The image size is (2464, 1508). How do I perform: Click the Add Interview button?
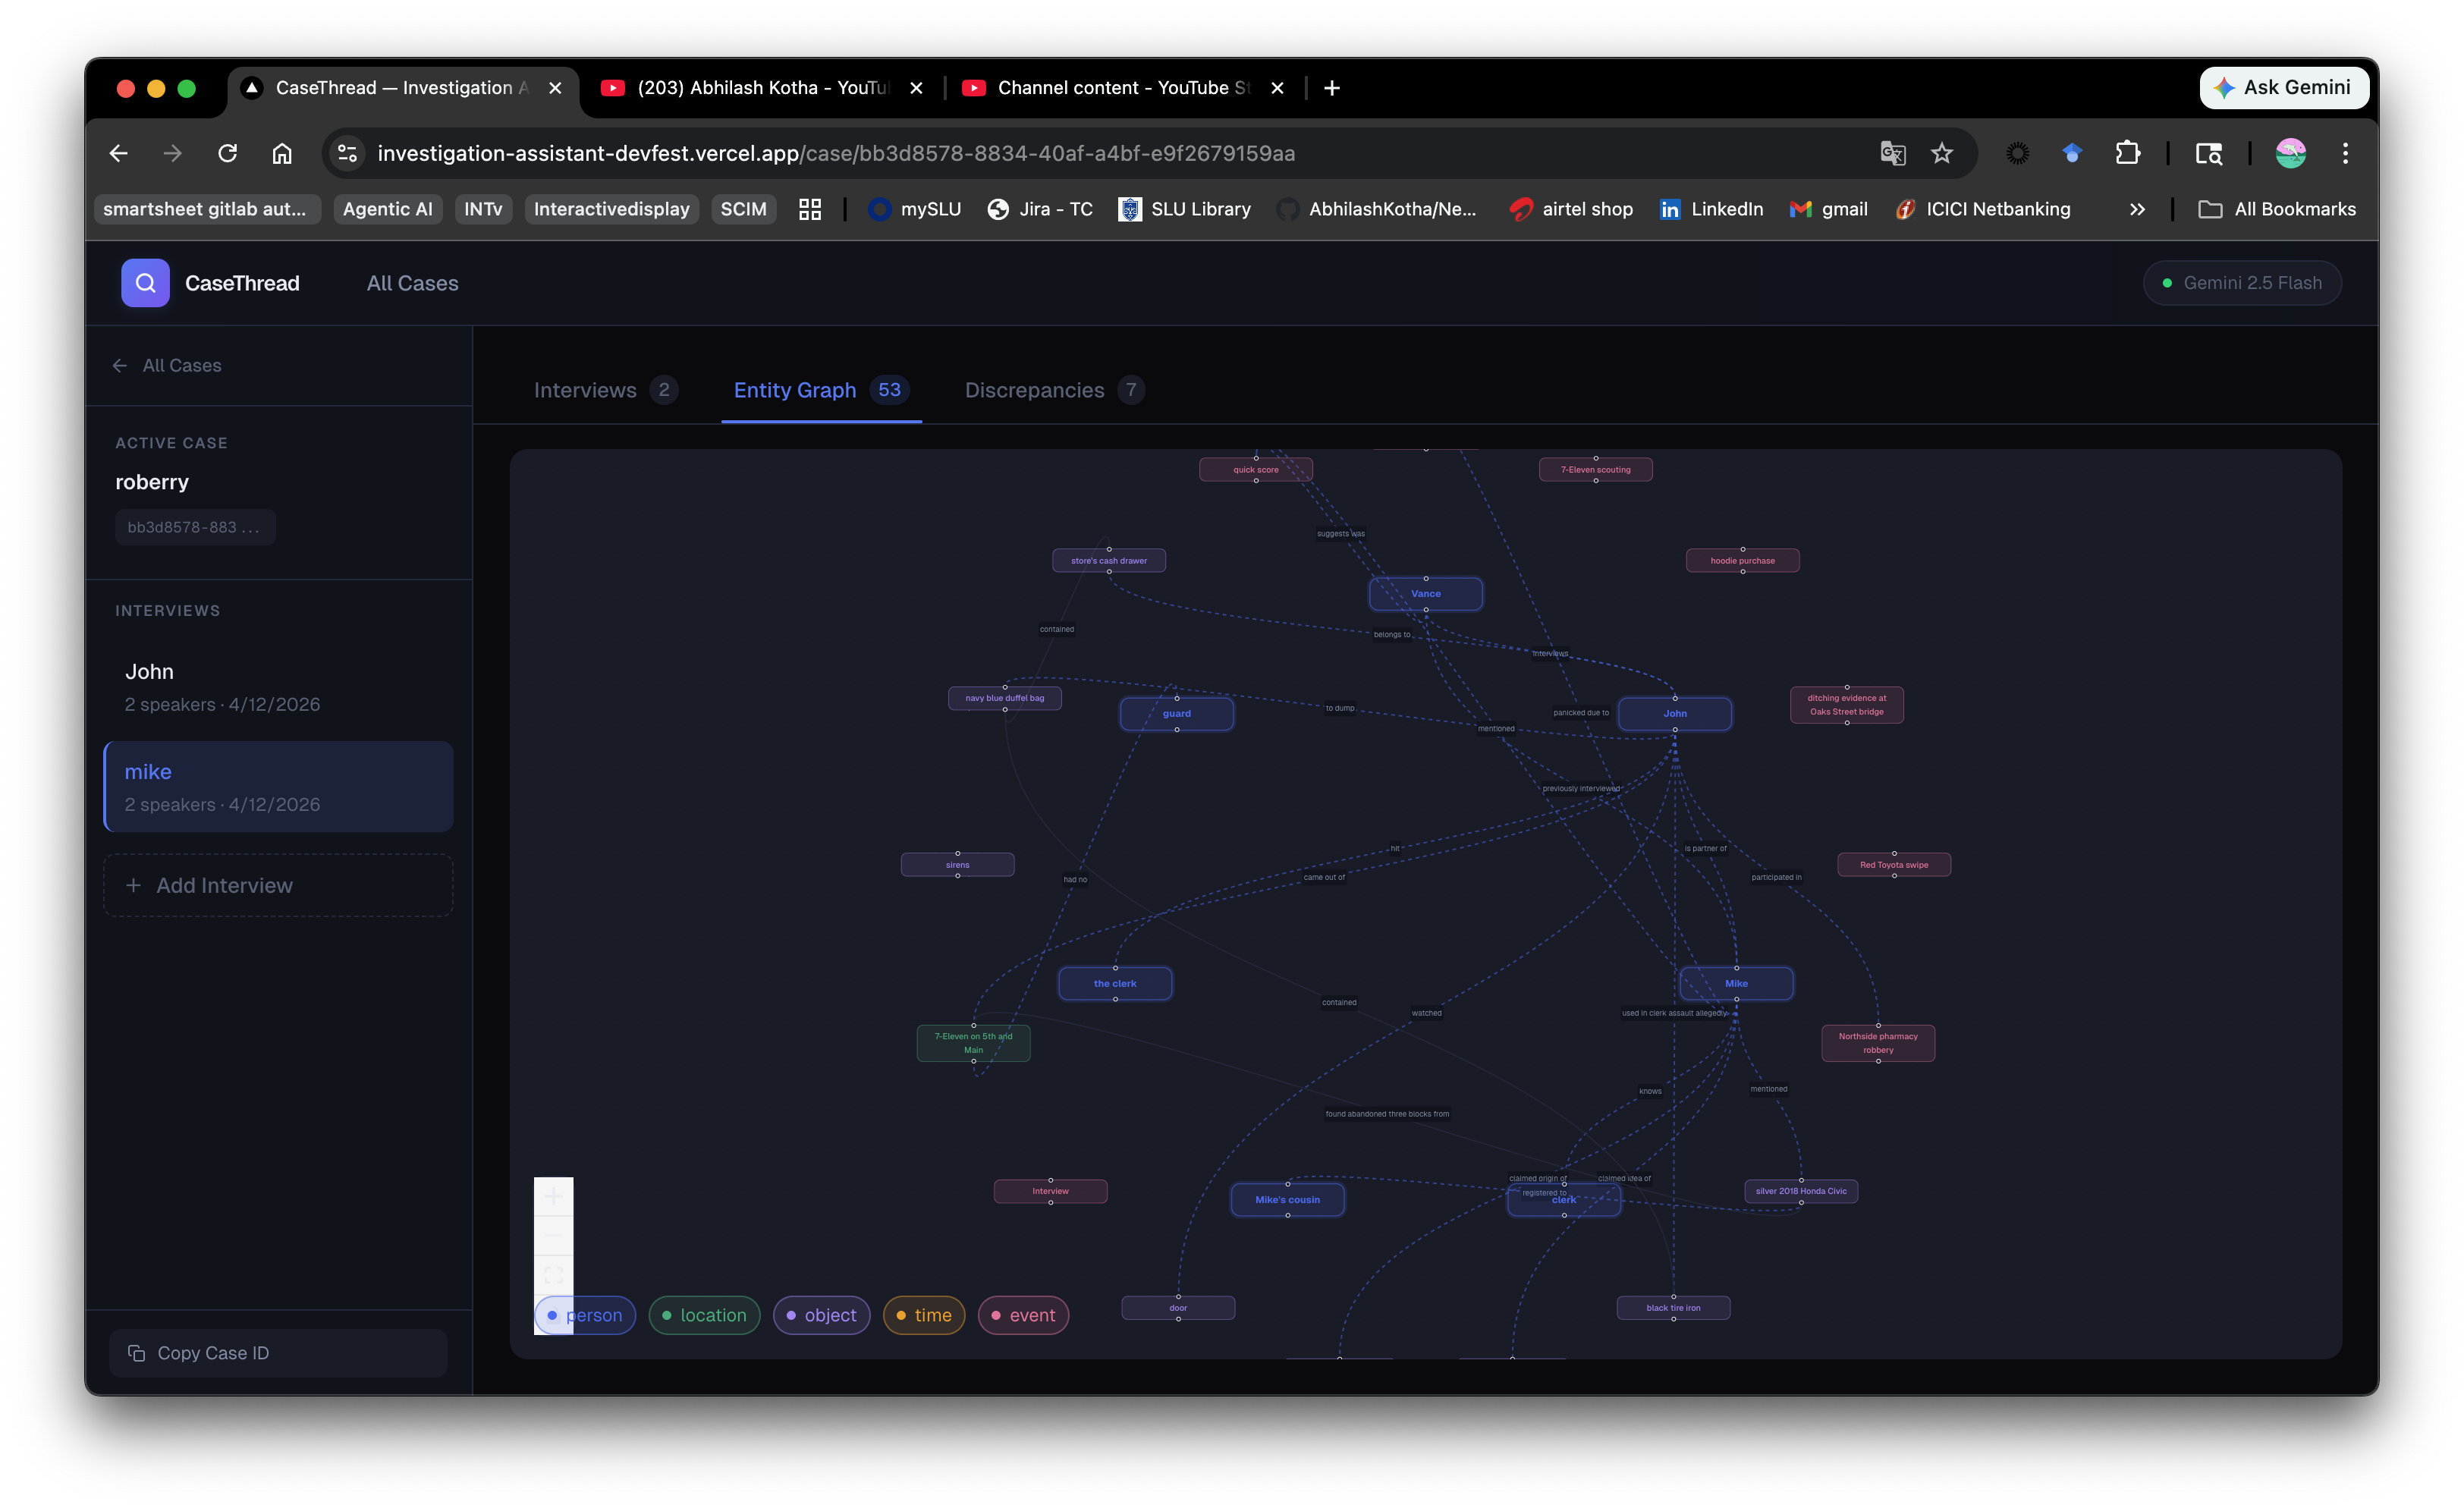[x=278, y=885]
